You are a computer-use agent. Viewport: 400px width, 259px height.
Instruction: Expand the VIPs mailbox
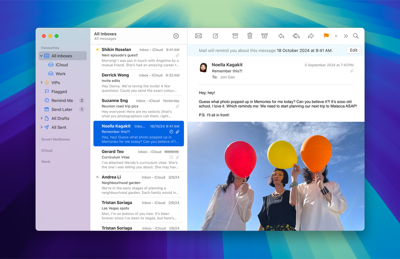[41, 83]
